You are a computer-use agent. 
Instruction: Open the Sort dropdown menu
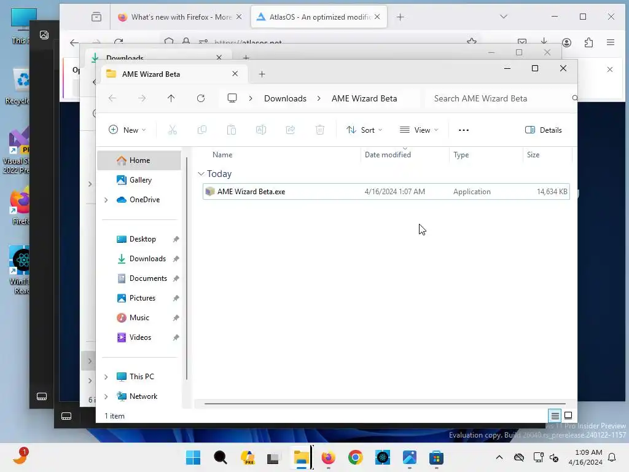[x=365, y=130]
